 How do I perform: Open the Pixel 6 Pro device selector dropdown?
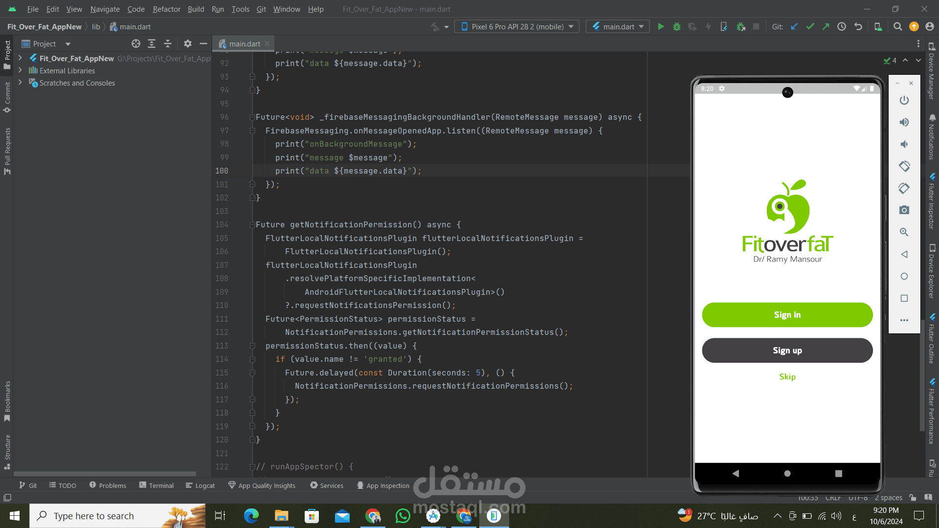pos(517,27)
